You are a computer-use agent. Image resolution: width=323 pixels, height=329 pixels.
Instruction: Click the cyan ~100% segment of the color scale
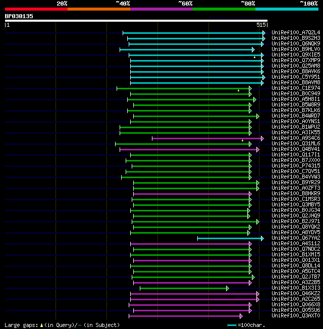click(287, 9)
